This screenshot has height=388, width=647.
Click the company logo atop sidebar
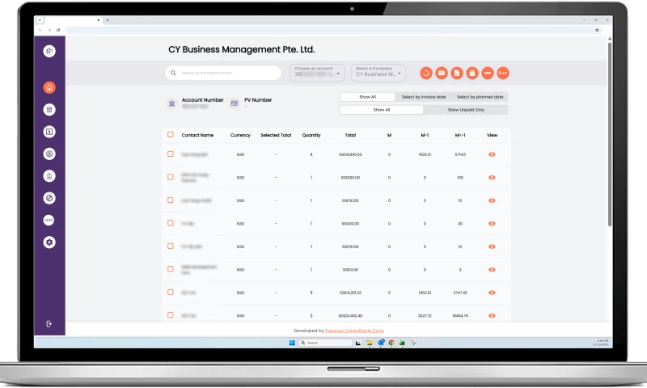coord(49,51)
